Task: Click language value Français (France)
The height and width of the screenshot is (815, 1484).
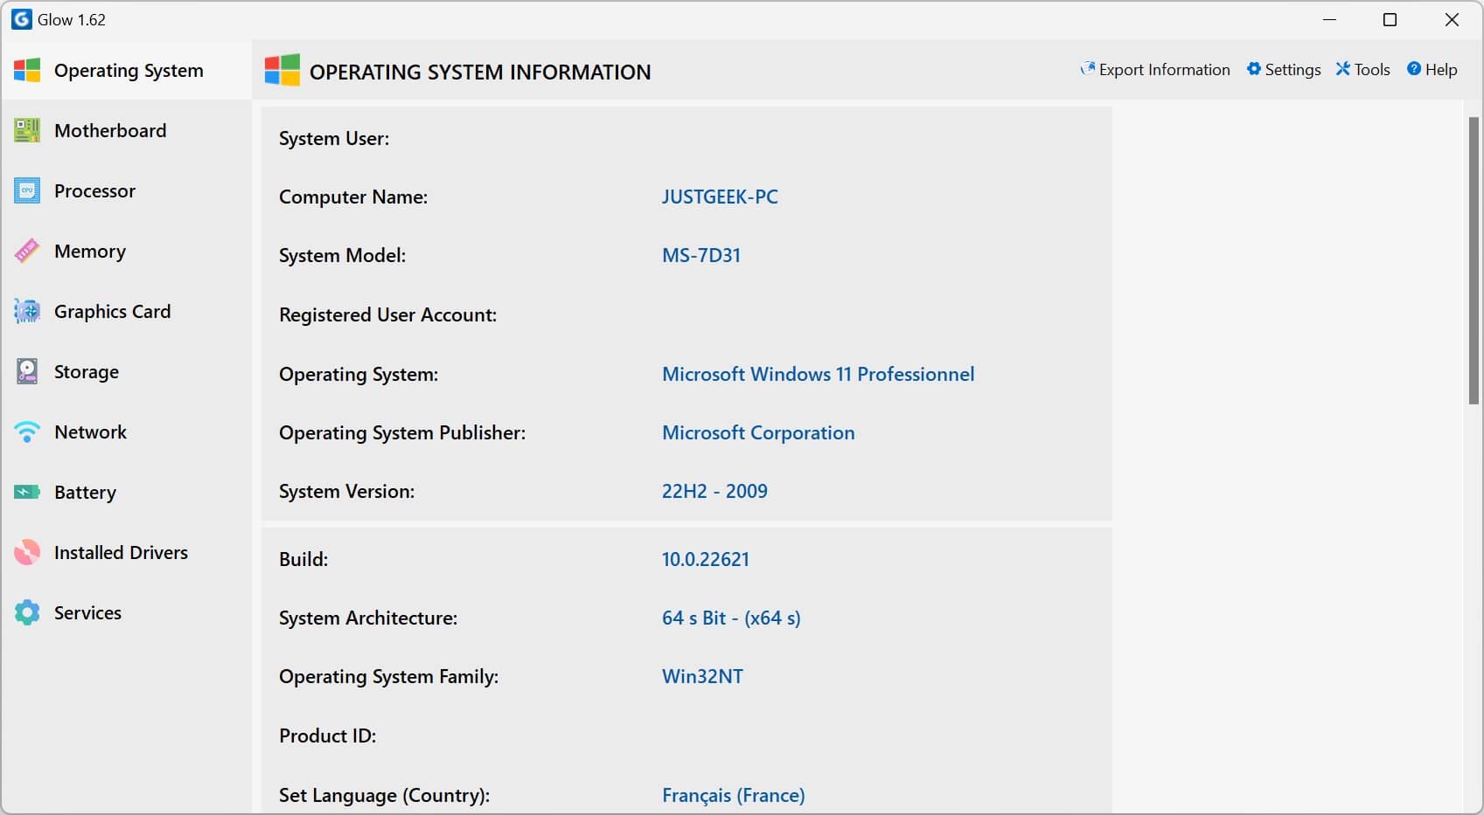Action: click(734, 795)
